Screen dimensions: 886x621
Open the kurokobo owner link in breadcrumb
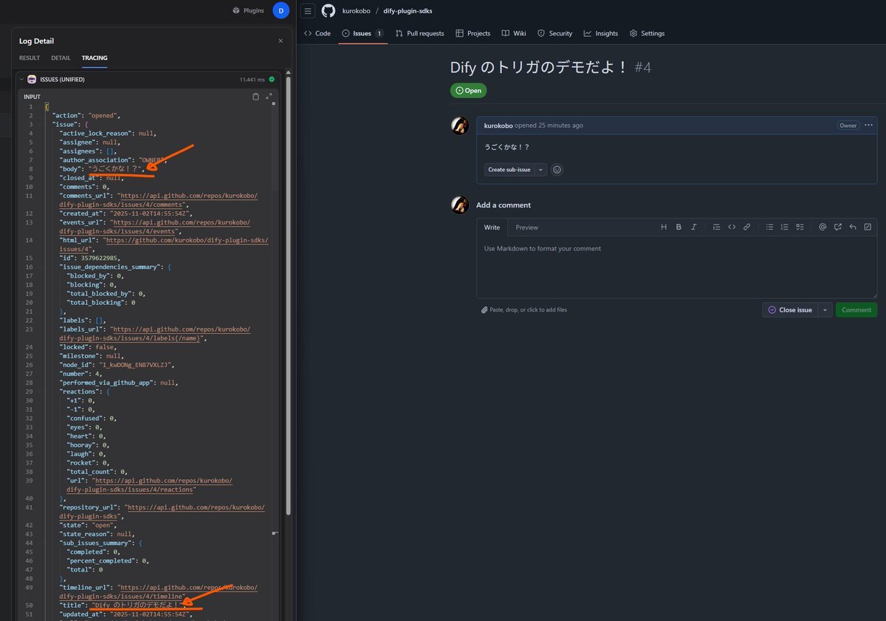click(357, 11)
